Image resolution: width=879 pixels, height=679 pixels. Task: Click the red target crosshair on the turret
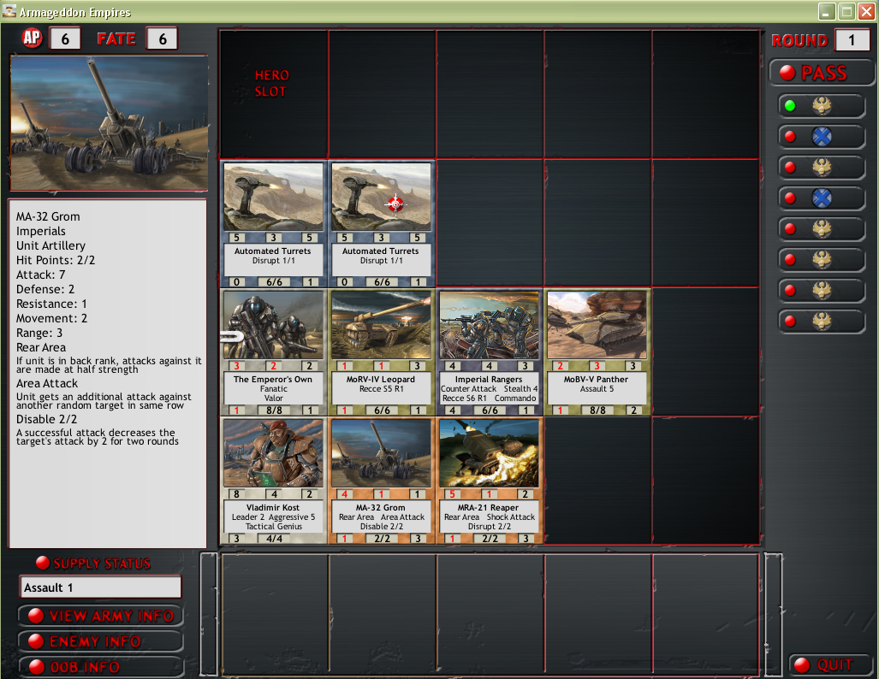click(395, 204)
